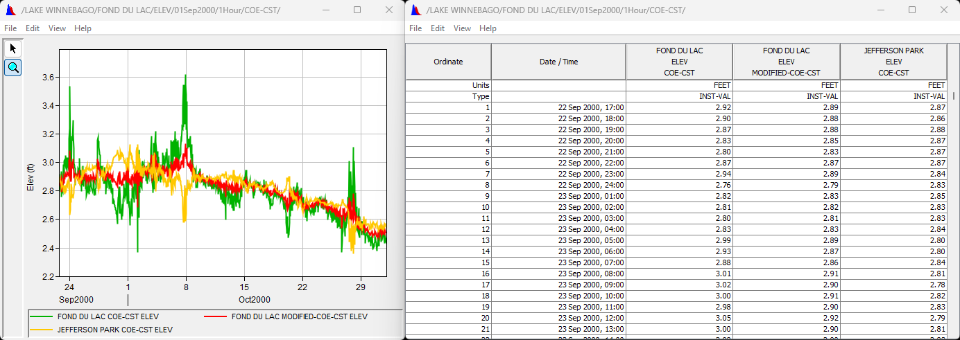
Task: Select date cell 22 Sep 2000, 20:00
Action: point(558,141)
